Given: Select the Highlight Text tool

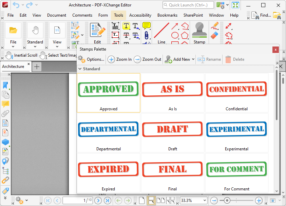Looking at the screenshot, I should tap(126, 26).
